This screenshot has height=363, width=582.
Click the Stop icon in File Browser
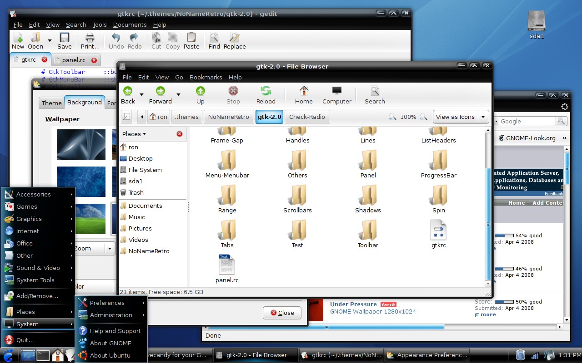click(233, 91)
